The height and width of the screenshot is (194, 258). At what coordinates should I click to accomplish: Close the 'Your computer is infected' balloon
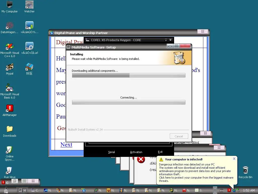234,159
